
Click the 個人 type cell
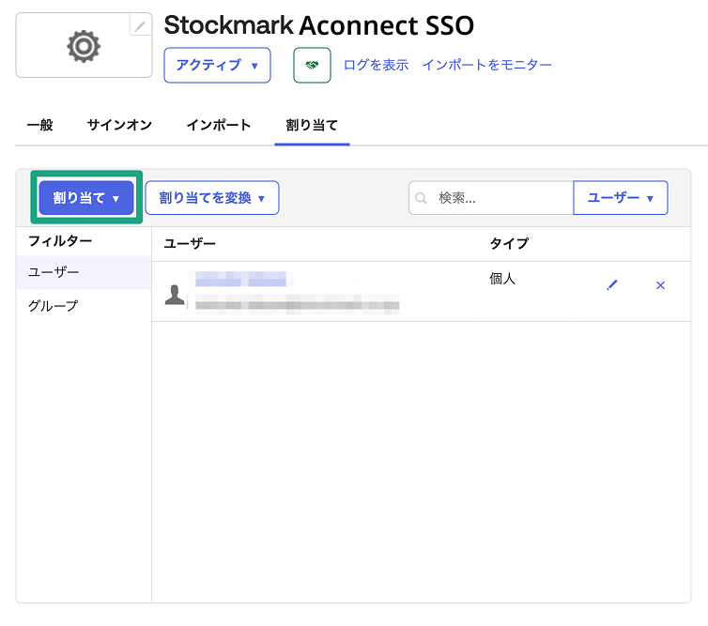coord(502,279)
